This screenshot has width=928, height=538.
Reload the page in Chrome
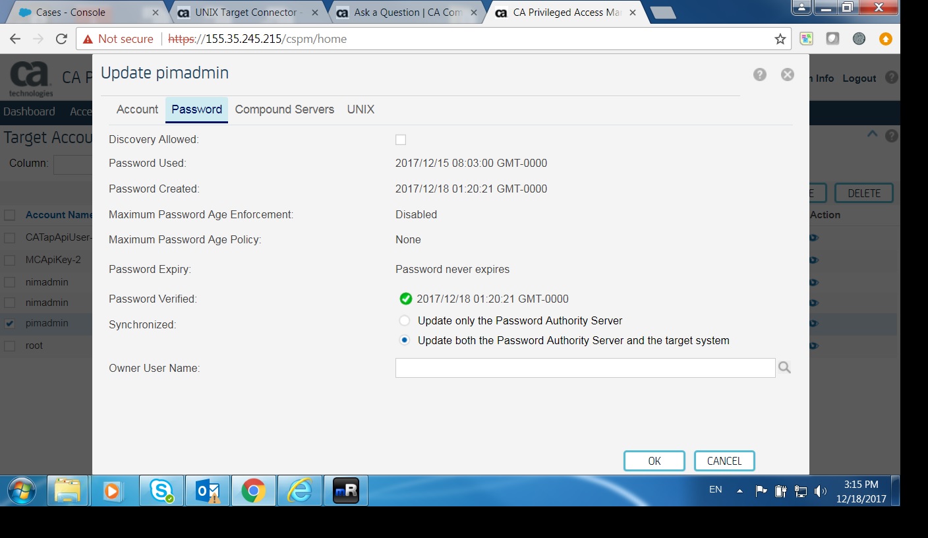point(61,39)
